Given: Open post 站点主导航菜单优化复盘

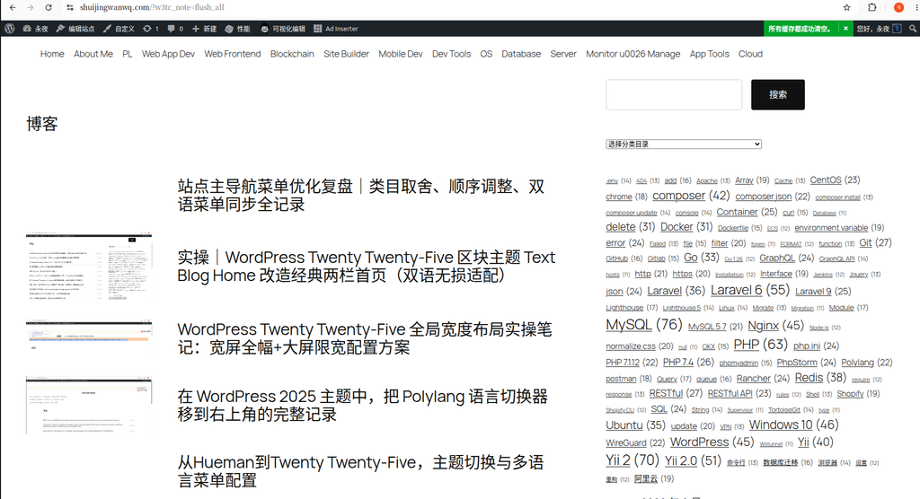Looking at the screenshot, I should pos(361,196).
